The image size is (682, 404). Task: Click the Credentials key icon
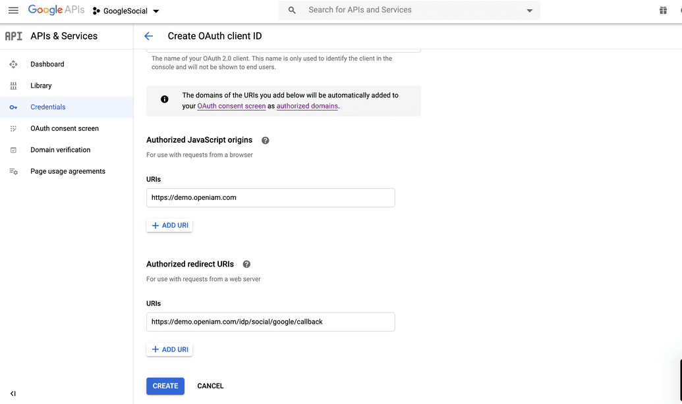14,107
